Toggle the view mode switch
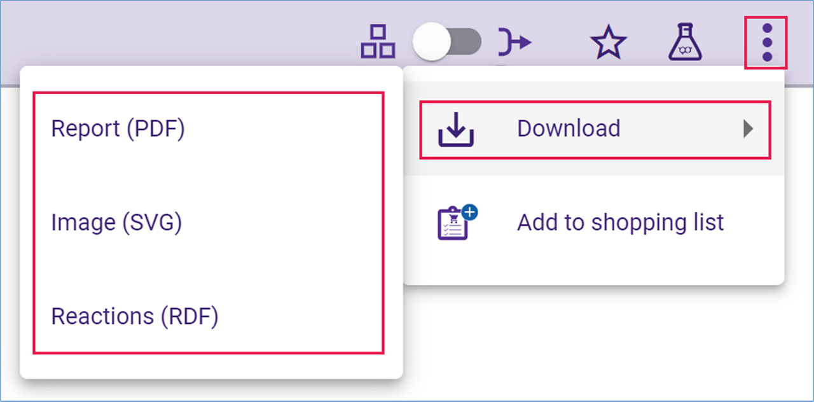This screenshot has width=814, height=402. click(x=447, y=43)
